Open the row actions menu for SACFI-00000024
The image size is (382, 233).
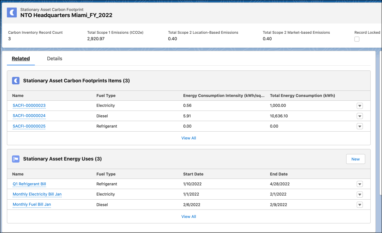[360, 116]
